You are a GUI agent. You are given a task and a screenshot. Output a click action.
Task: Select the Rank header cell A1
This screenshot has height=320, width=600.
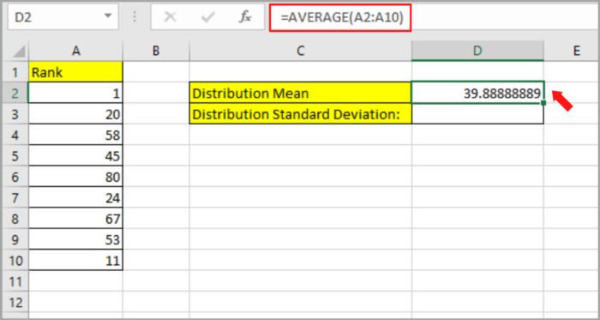pyautogui.click(x=75, y=72)
